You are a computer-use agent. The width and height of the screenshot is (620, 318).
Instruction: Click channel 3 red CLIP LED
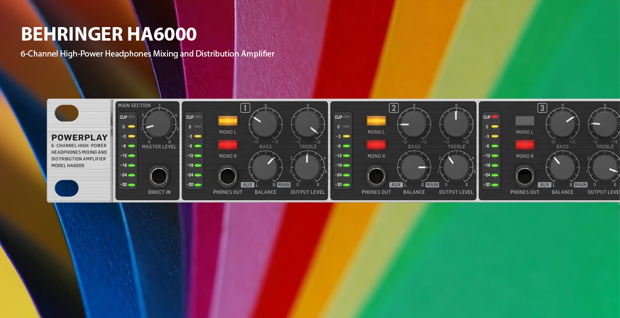pyautogui.click(x=495, y=117)
